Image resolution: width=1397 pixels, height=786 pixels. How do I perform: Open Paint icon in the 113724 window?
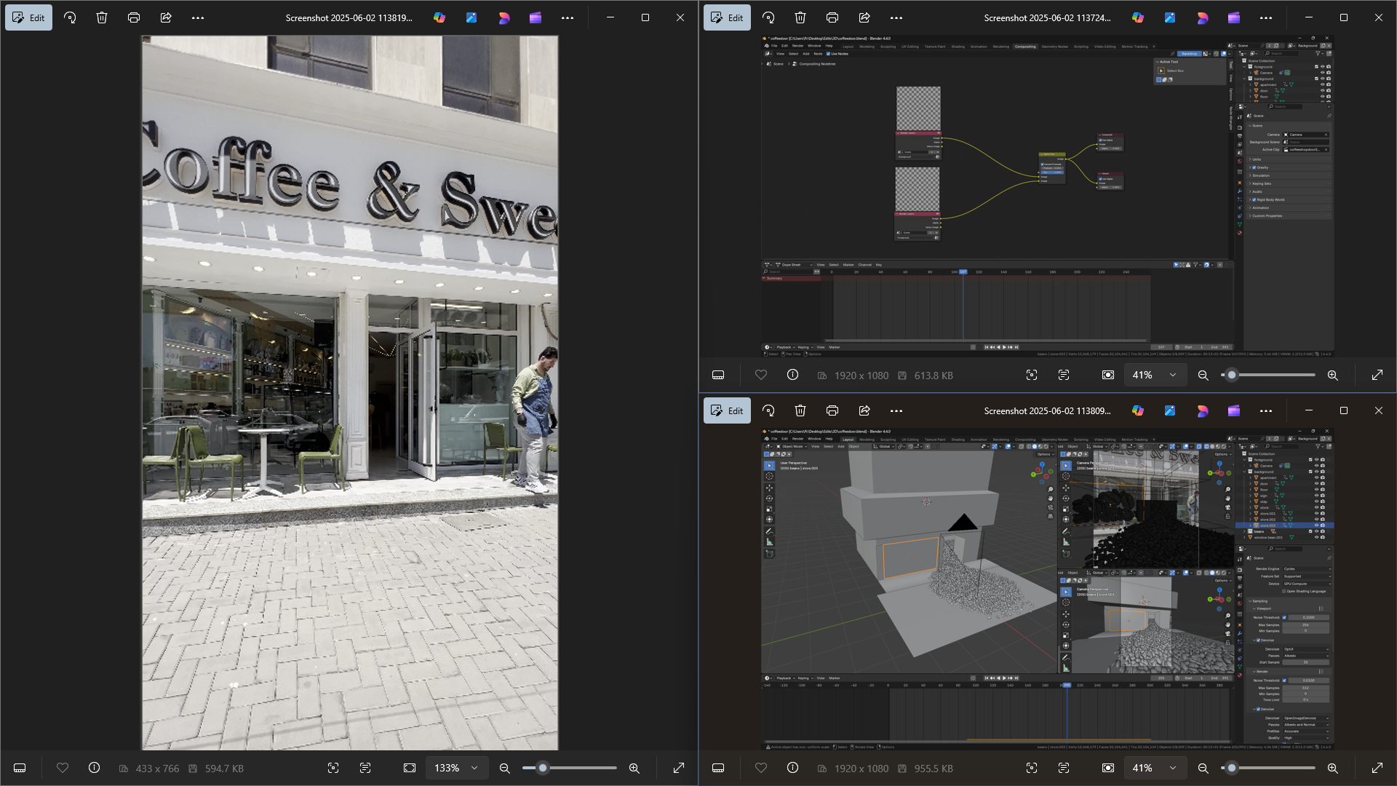(1170, 17)
